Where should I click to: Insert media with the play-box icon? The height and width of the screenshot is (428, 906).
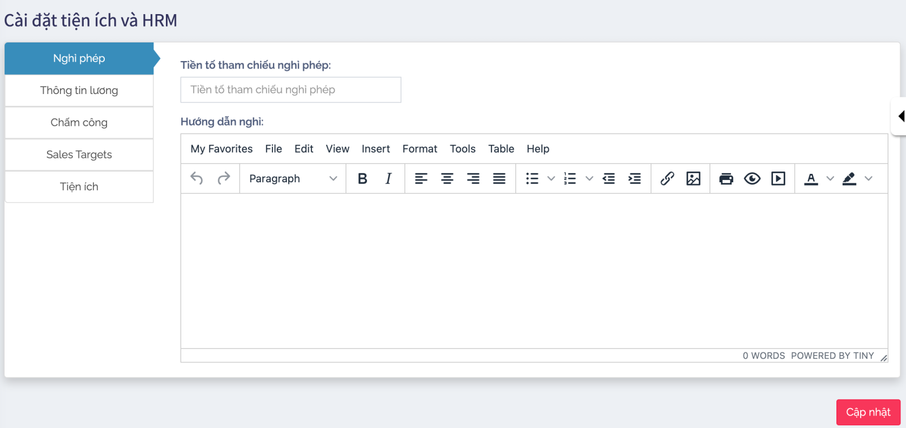pos(778,178)
